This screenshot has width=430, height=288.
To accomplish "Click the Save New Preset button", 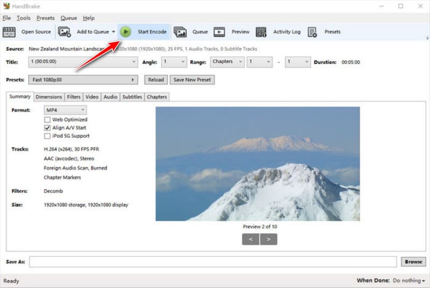I will point(192,79).
